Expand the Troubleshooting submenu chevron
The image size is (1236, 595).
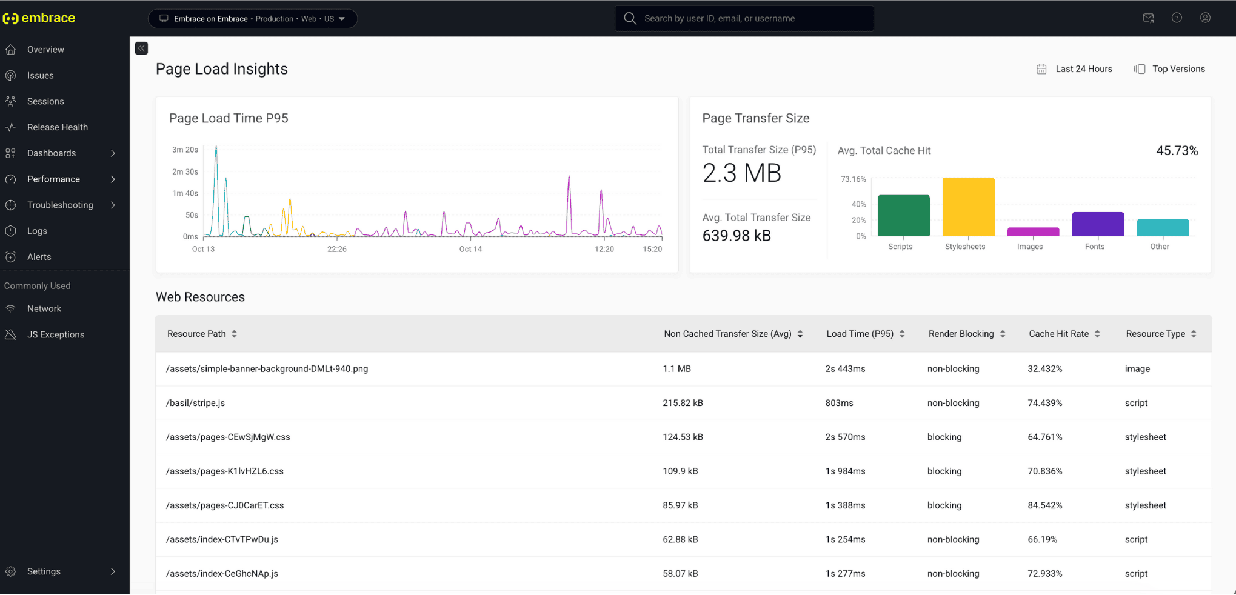(x=113, y=205)
